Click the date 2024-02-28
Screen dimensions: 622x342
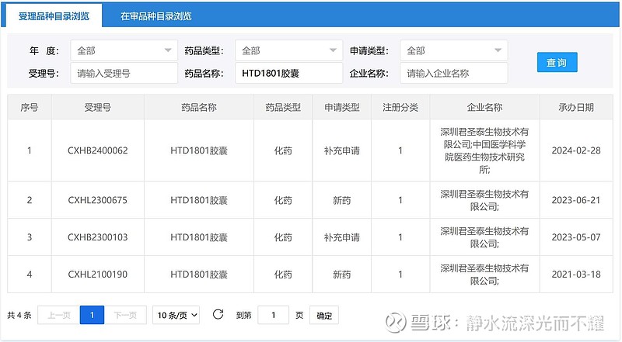click(576, 150)
